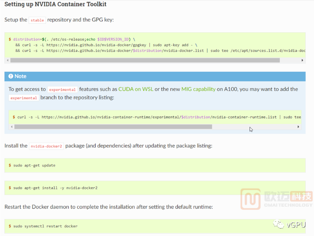Click the curl nvidia-container-runtime experimental command
Screen dimensions: 314x236
[x=157, y=117]
